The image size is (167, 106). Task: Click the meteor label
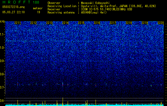tap(38, 8)
